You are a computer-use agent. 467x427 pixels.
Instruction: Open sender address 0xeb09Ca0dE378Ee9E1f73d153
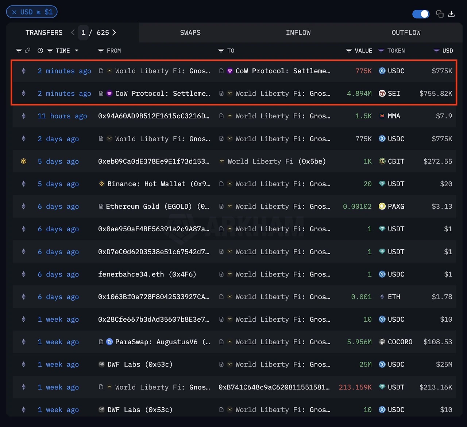[x=154, y=161]
